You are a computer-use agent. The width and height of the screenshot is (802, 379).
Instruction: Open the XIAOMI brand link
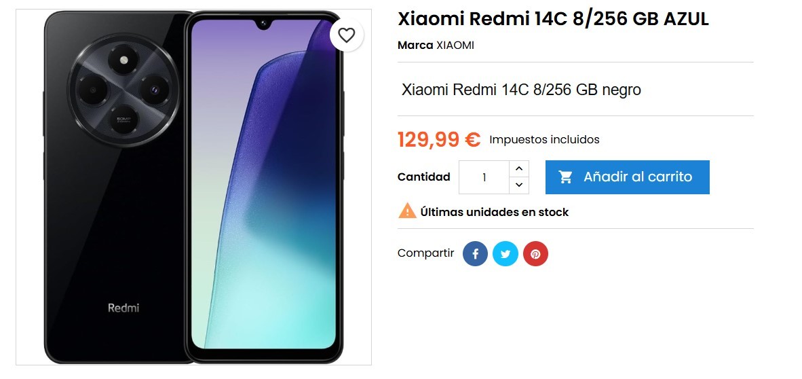click(x=455, y=45)
